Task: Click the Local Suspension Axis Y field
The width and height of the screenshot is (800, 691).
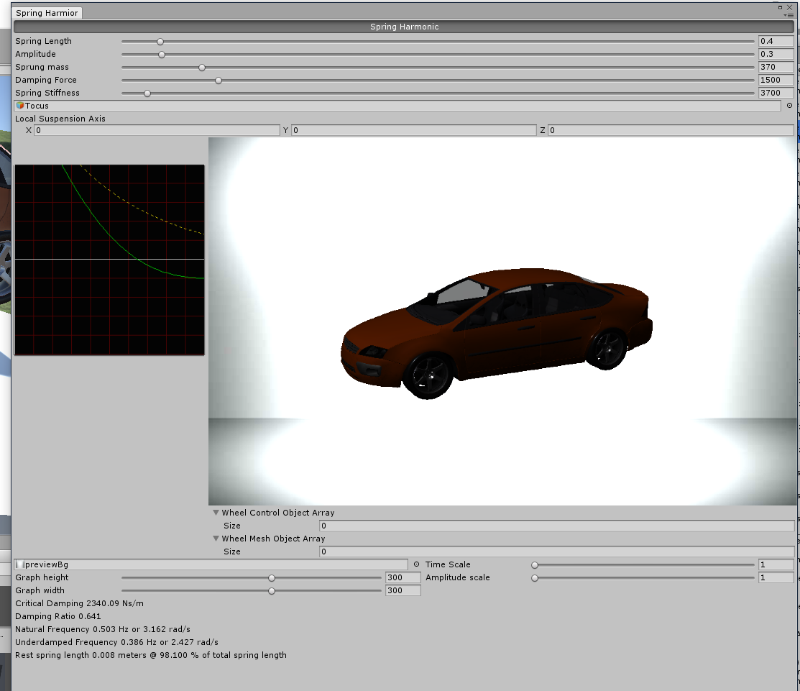Action: point(413,130)
